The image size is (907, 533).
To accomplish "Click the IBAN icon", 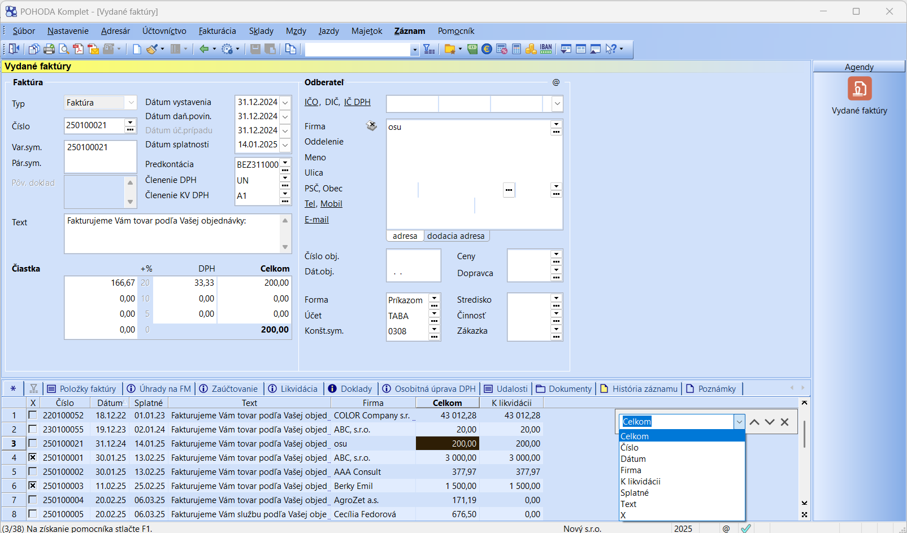I will coord(546,49).
